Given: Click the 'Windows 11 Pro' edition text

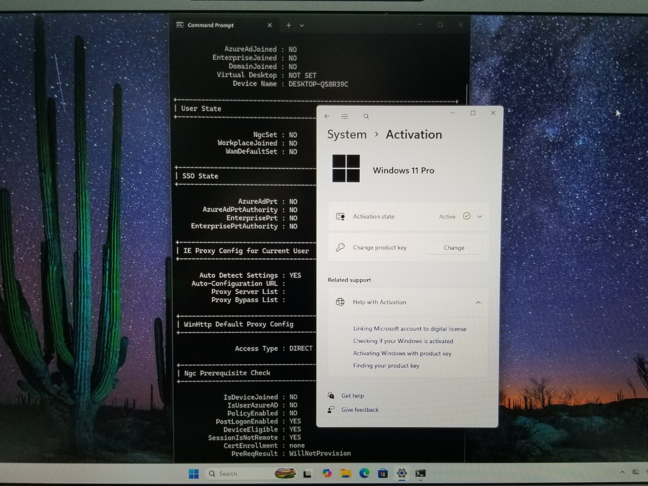Looking at the screenshot, I should coord(403,171).
